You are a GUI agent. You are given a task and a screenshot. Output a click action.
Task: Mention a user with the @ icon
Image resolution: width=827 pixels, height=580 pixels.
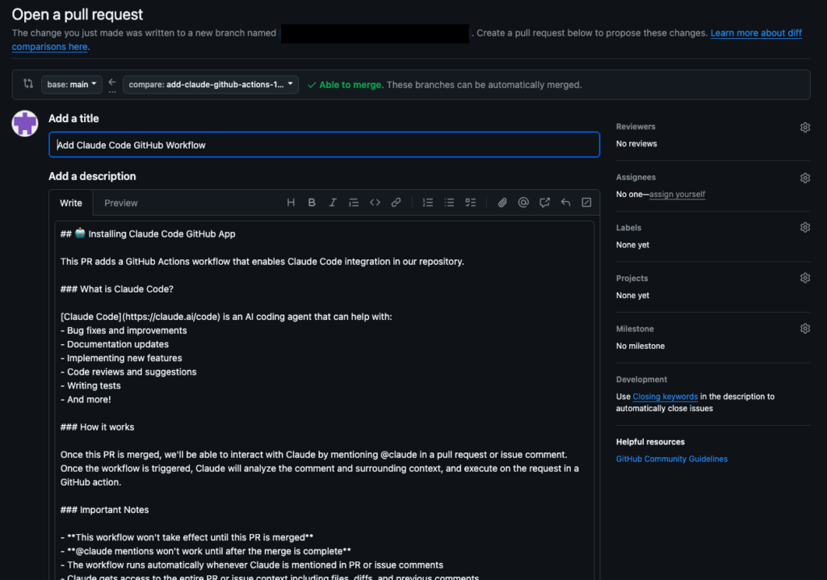[x=523, y=203]
